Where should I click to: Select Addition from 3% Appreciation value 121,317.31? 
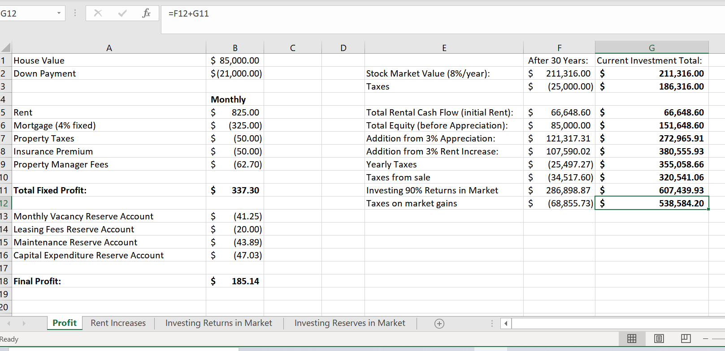tap(559, 138)
